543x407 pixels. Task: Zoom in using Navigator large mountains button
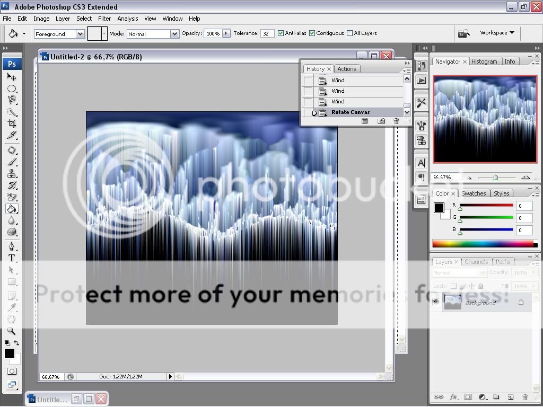click(526, 177)
